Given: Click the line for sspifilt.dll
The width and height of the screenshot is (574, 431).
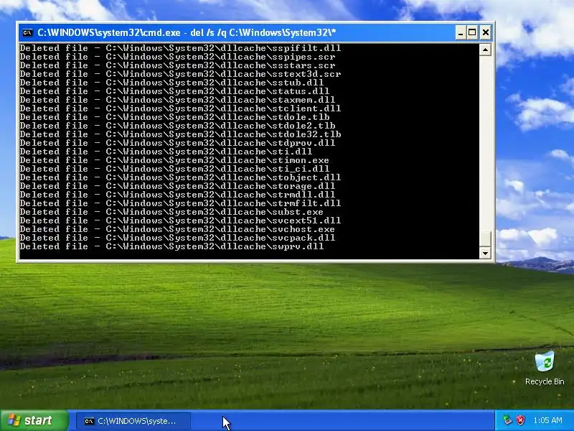Looking at the screenshot, I should [180, 48].
